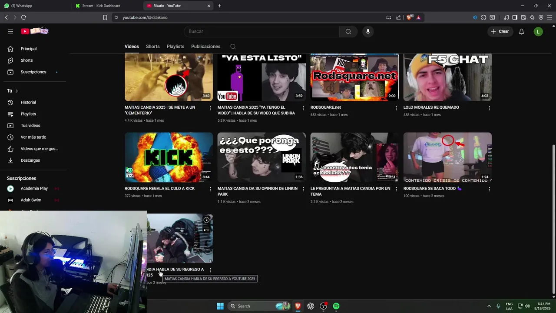
Task: Activate voice search microphone
Action: [368, 31]
